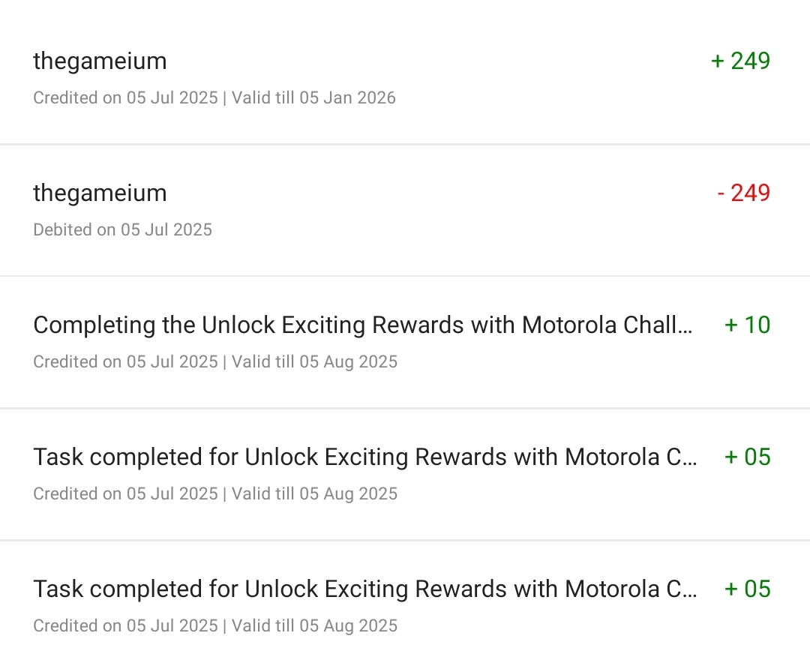This screenshot has height=669, width=810.
Task: Click the + 05 amount in the last row
Action: (x=747, y=589)
